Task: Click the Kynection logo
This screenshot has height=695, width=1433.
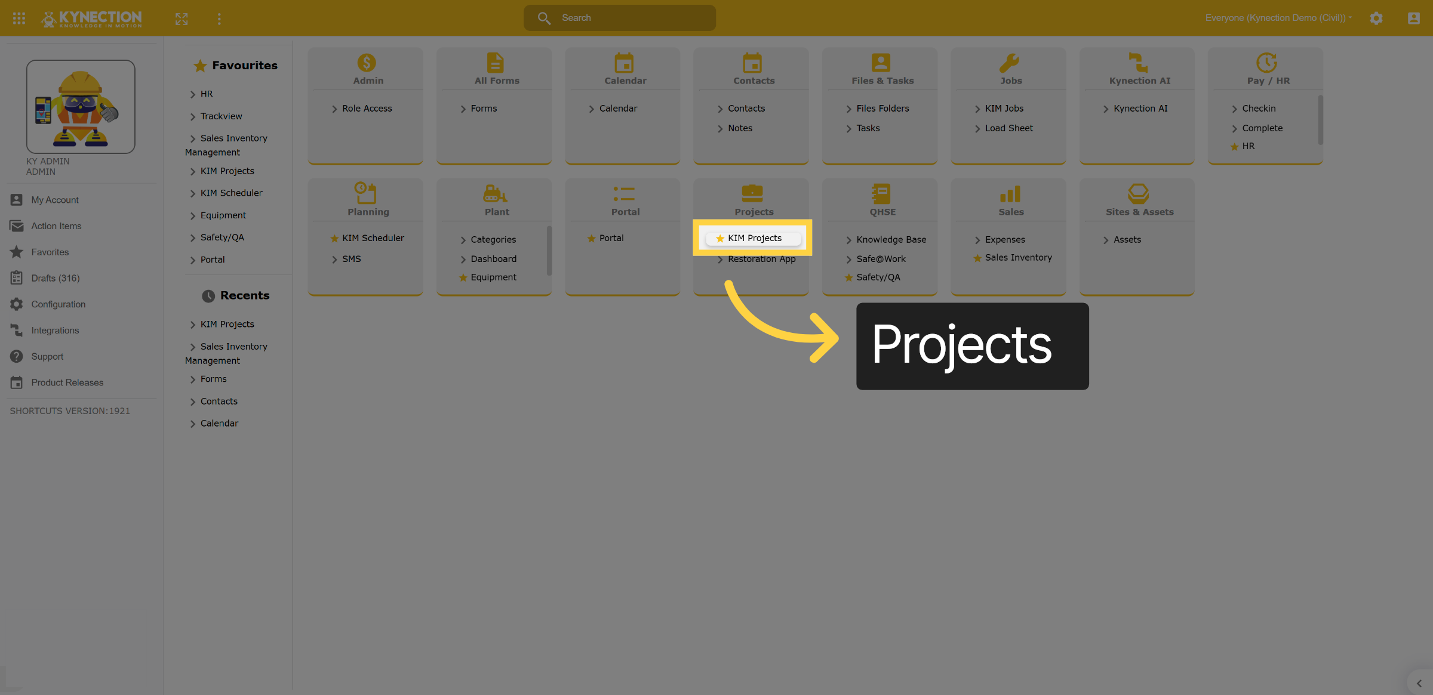Action: point(91,18)
